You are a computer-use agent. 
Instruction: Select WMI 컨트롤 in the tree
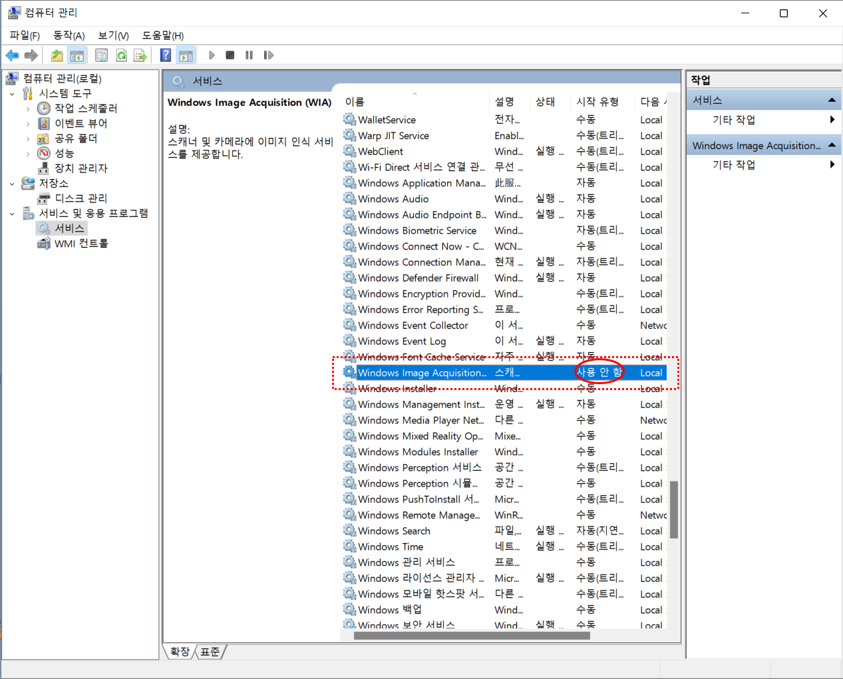point(81,244)
